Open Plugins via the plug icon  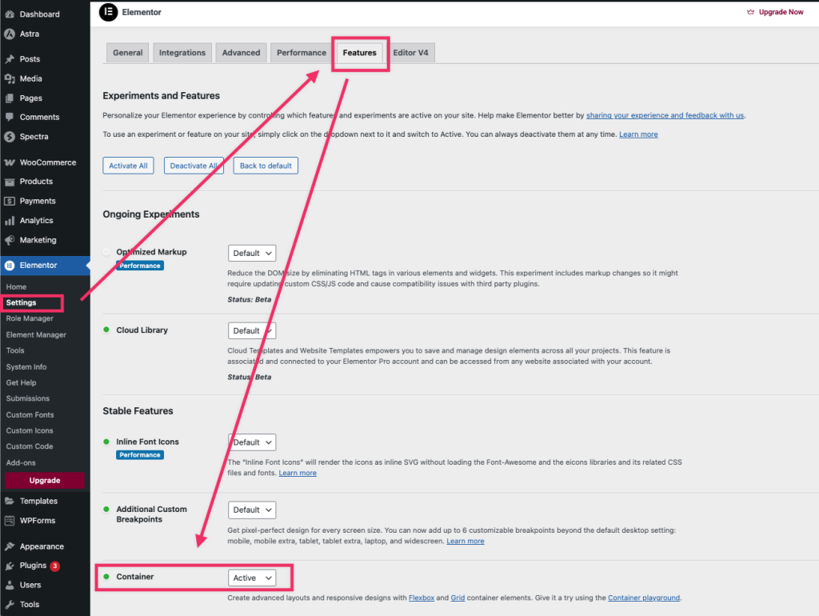pyautogui.click(x=10, y=566)
